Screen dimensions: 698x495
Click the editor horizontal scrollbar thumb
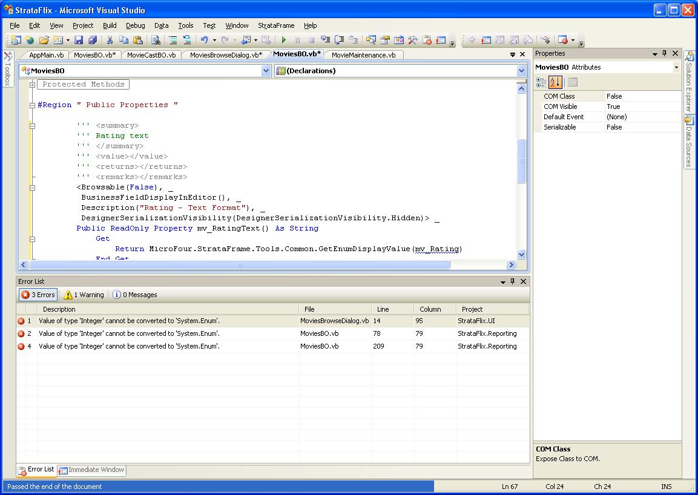point(239,265)
